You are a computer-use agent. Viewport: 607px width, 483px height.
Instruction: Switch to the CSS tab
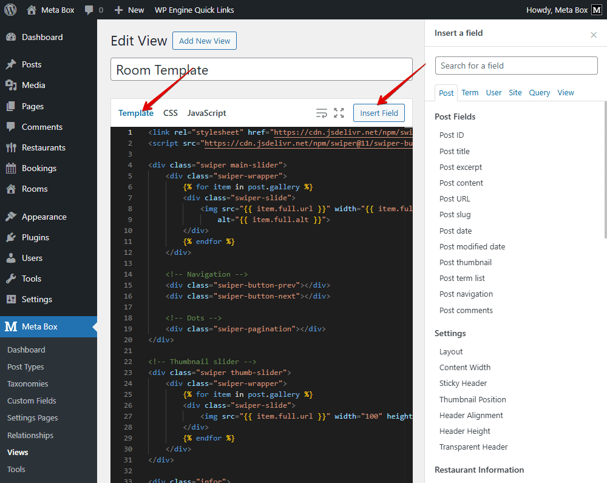[x=170, y=113]
